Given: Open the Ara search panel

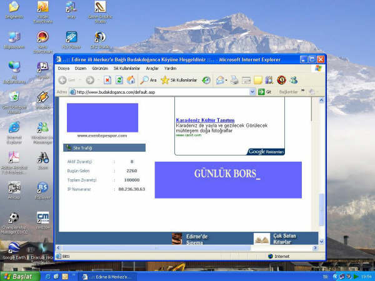Looking at the screenshot, I should coord(148,80).
